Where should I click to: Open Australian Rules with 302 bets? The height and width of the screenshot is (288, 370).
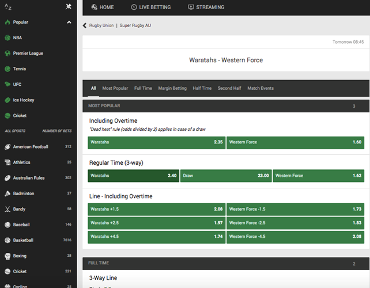tap(38, 178)
